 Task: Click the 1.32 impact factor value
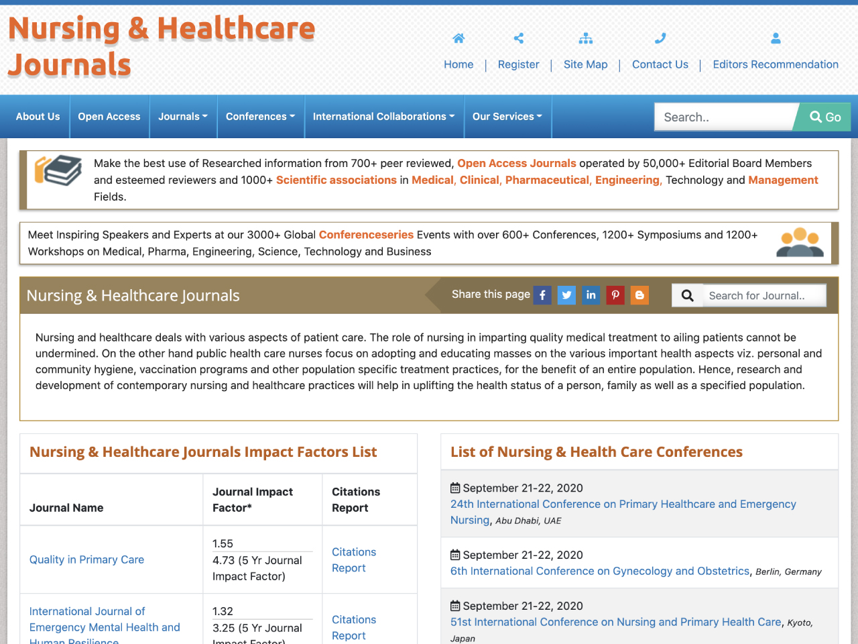[223, 611]
